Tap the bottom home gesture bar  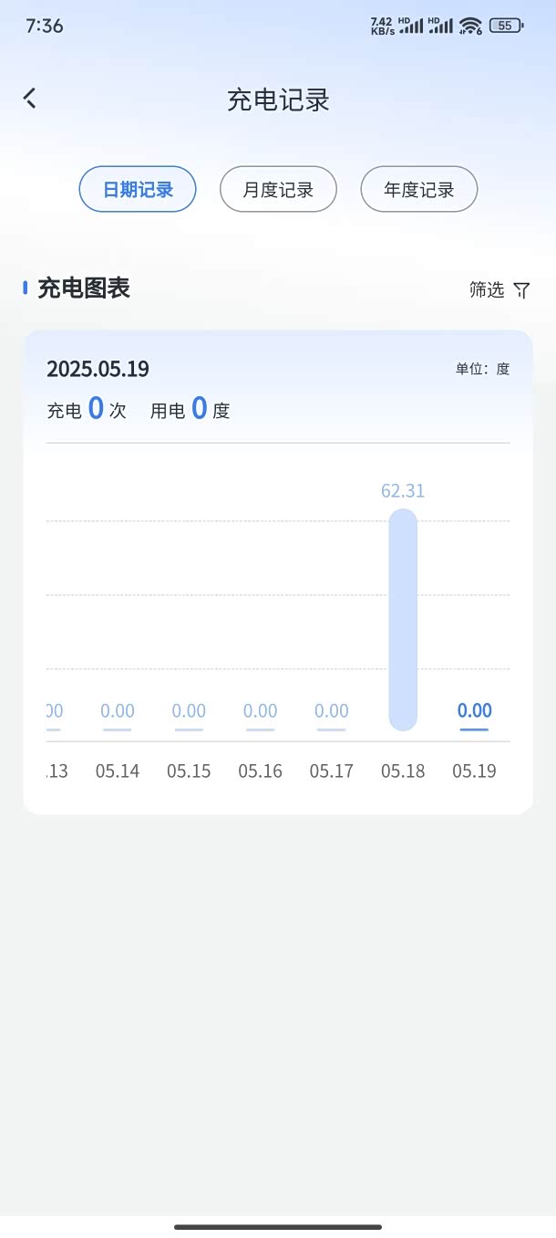278,1227
